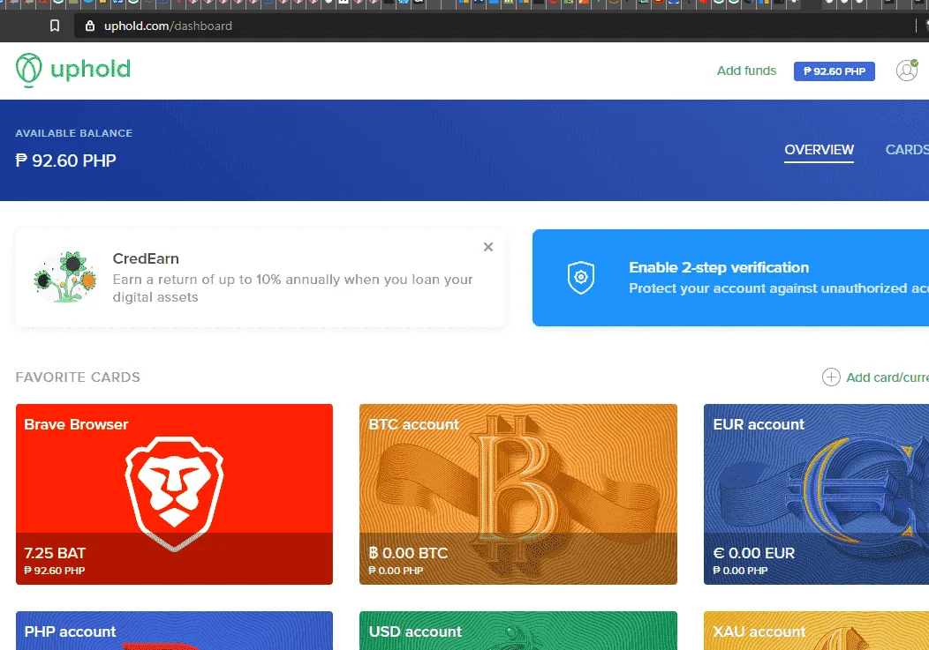Open the USD account card

(x=518, y=631)
